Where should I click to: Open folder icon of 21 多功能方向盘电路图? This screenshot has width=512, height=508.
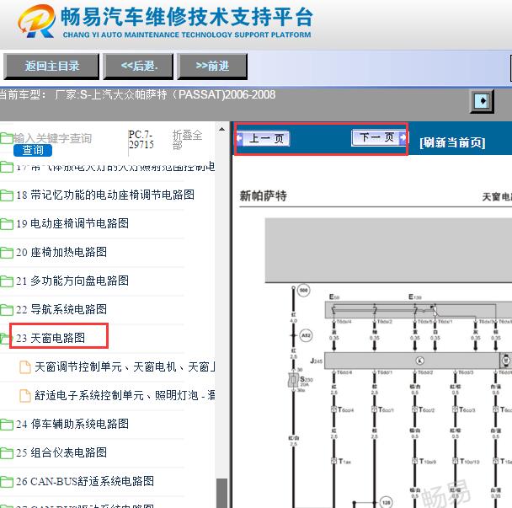7,281
